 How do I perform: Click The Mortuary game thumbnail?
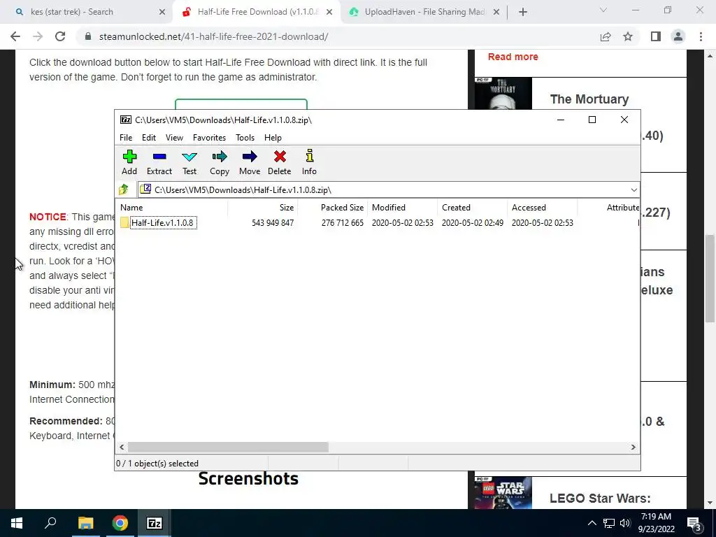(503, 93)
